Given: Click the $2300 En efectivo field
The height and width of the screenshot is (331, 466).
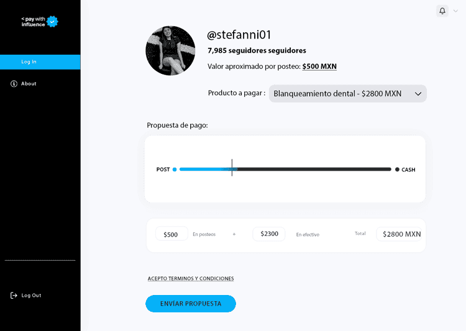Looking at the screenshot, I should pos(269,234).
